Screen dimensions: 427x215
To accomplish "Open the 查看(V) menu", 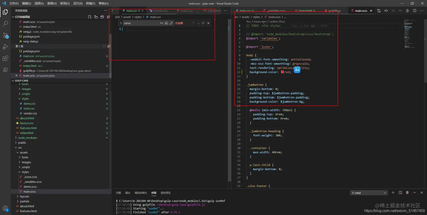I will click(52, 3).
